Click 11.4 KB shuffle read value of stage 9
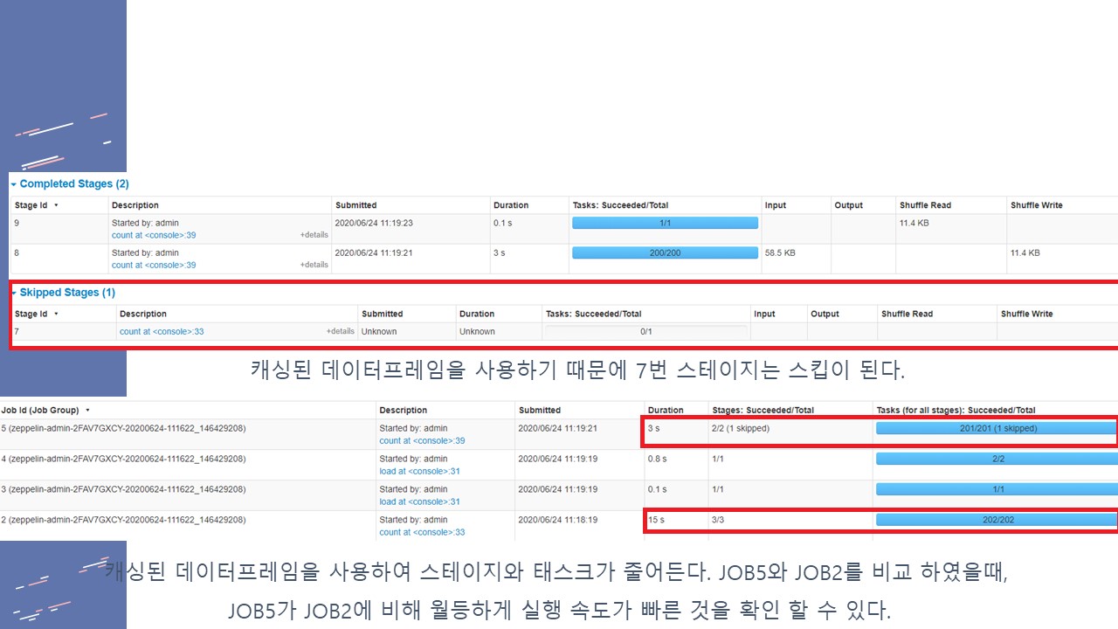This screenshot has height=629, width=1118. (914, 223)
